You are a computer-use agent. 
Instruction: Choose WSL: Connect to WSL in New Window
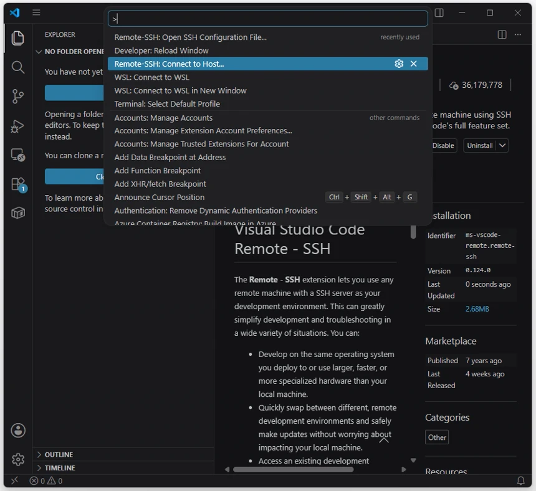tap(267, 90)
